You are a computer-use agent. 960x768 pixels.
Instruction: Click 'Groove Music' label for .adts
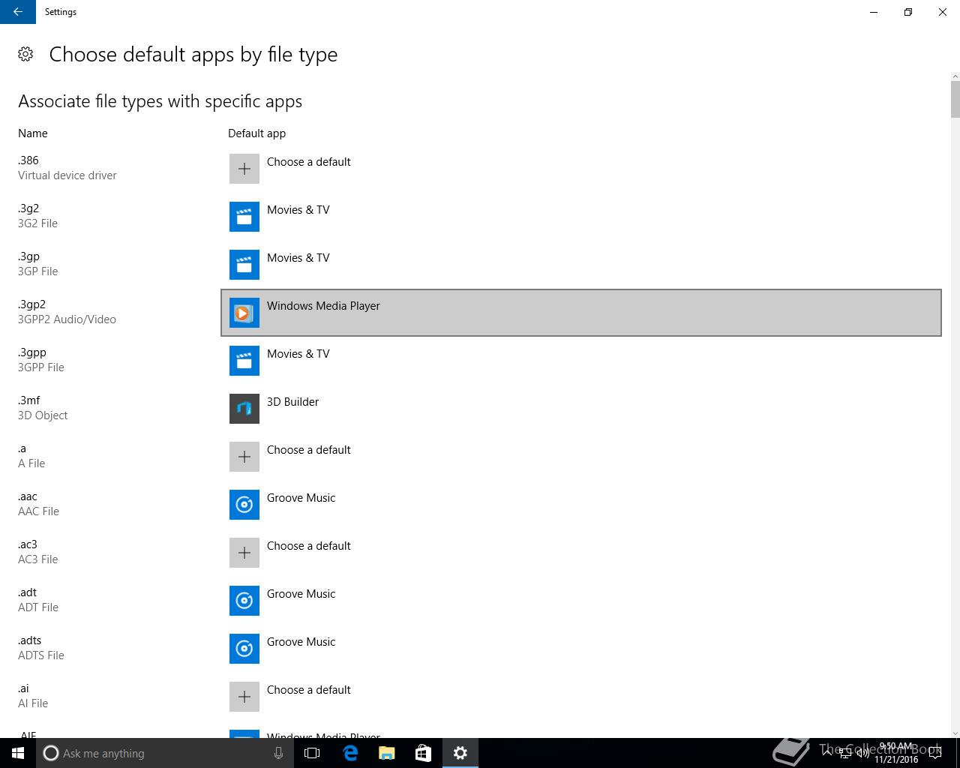pos(301,642)
